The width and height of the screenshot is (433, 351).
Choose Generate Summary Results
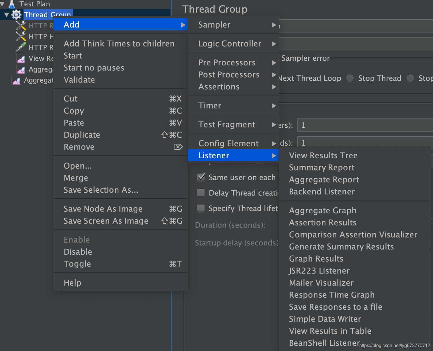point(354,247)
